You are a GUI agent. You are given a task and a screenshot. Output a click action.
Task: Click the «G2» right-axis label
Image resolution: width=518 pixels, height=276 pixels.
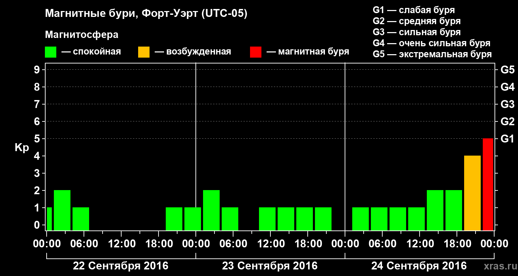507,121
